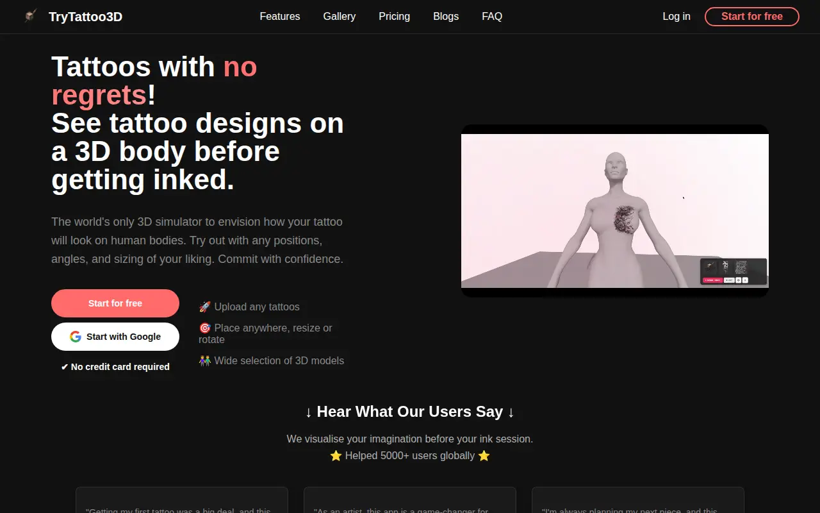The height and width of the screenshot is (513, 820).
Task: Click the small target icon in demo panel
Action: [738, 280]
